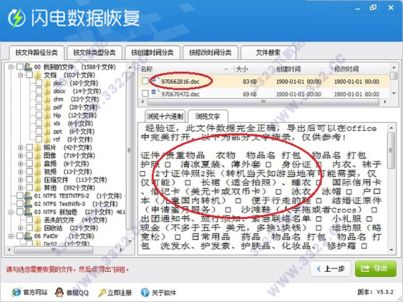This screenshot has height=302, width=403.
Task: Click the key icon for 立即注册
Action: (102, 293)
